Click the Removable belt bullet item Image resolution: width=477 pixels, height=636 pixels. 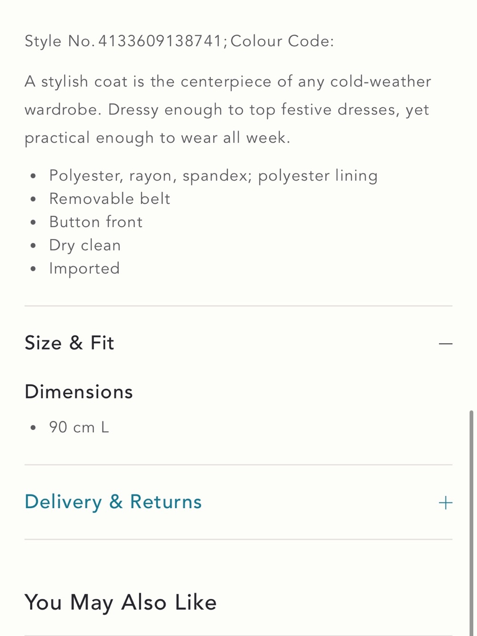coord(110,198)
